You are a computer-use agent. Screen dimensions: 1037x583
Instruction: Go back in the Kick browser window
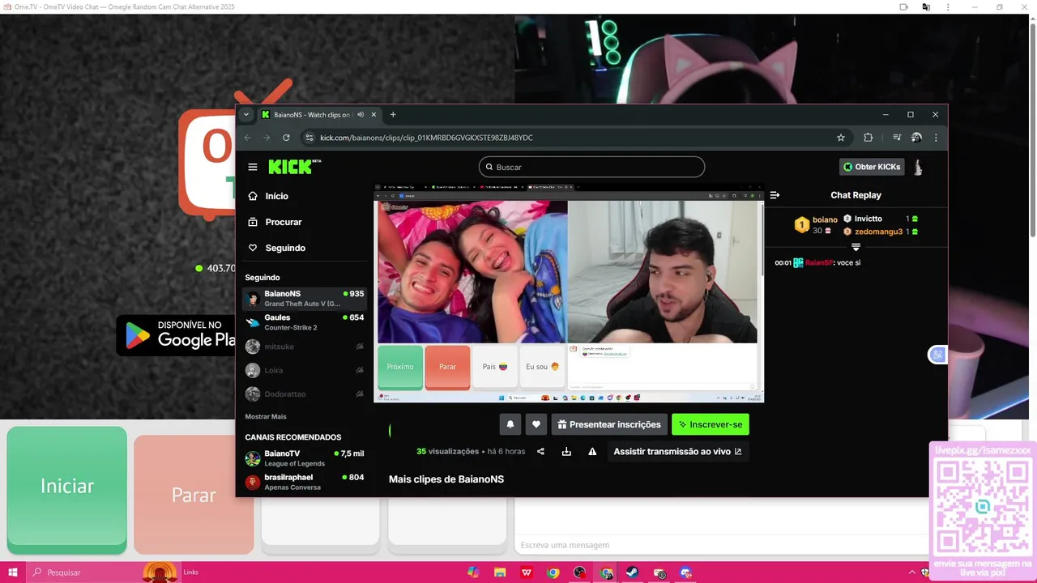(248, 138)
